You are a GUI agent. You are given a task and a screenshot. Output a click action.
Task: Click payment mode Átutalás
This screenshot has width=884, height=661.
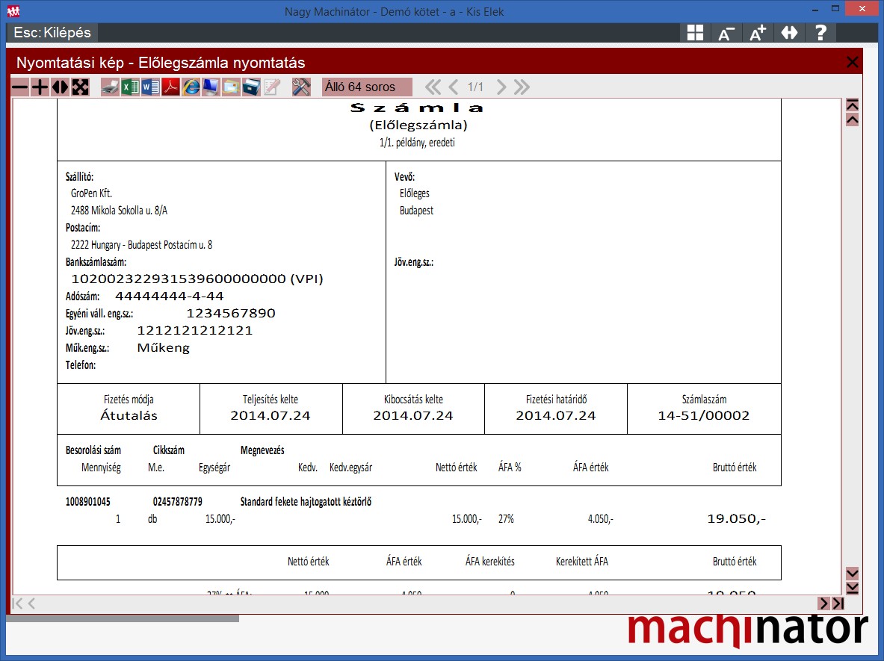pos(129,416)
